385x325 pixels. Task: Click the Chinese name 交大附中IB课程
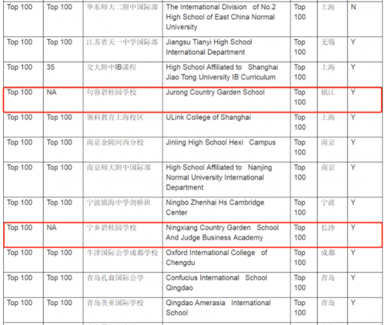point(111,67)
